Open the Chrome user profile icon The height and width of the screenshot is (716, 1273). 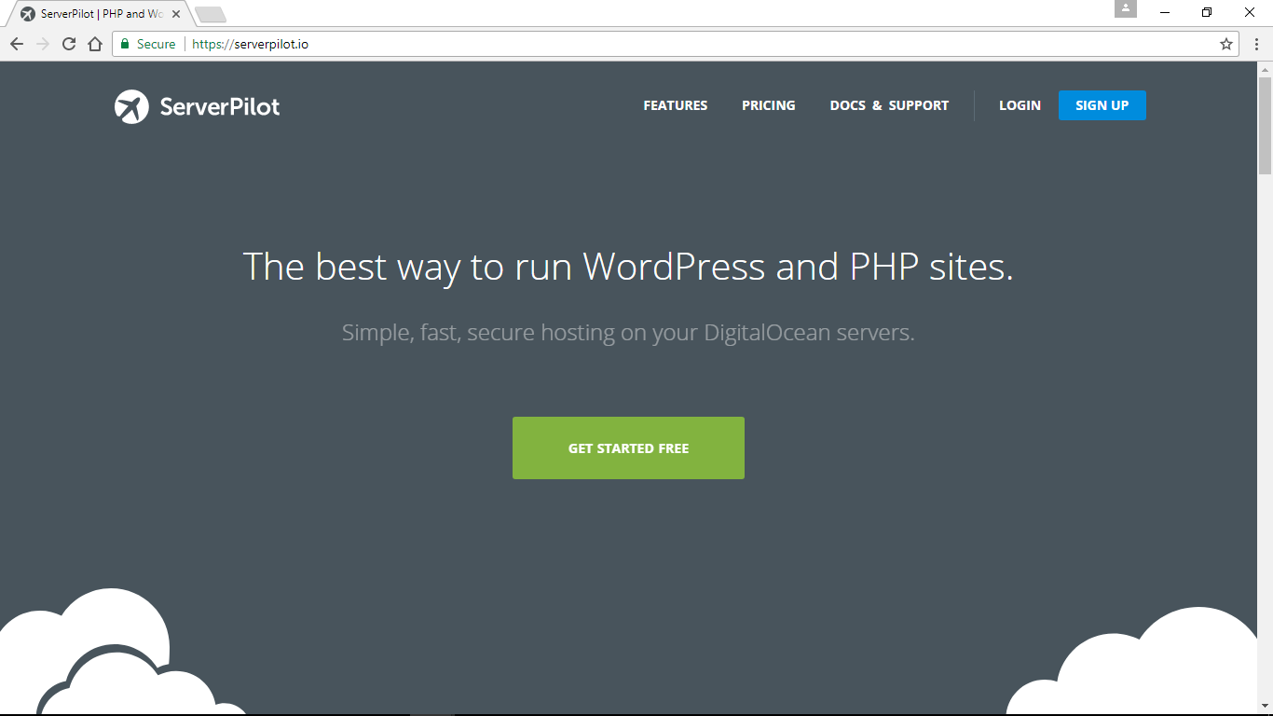[x=1126, y=9]
